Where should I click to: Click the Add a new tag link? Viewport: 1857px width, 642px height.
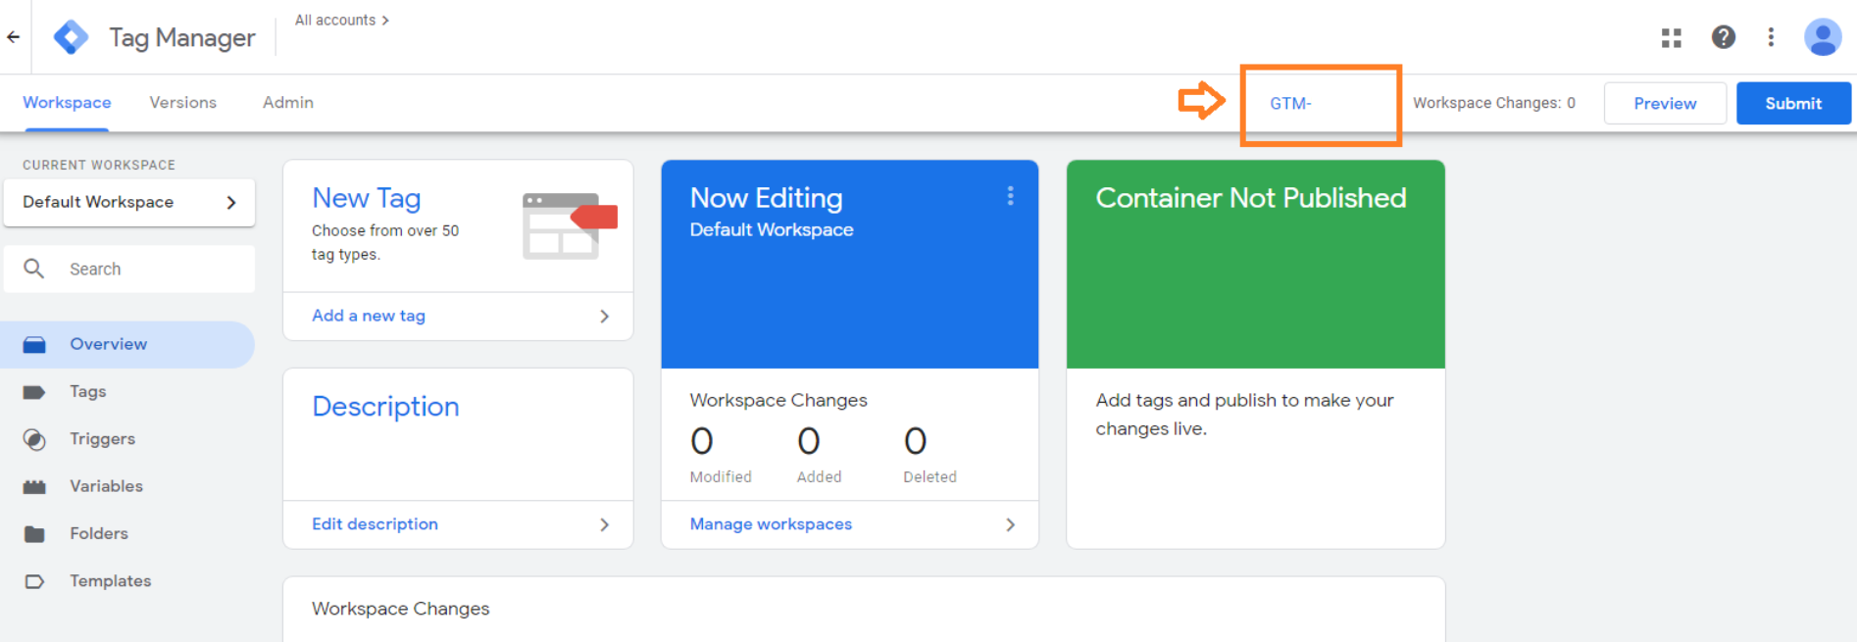(x=369, y=316)
